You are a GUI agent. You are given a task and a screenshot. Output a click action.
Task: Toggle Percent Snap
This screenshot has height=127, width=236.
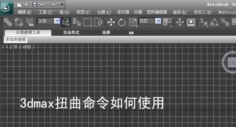click(x=225, y=22)
